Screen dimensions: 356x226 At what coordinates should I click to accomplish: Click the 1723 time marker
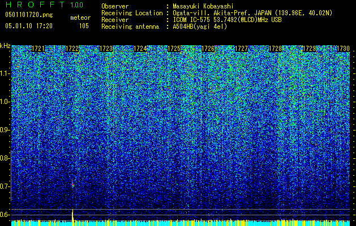tap(106, 49)
